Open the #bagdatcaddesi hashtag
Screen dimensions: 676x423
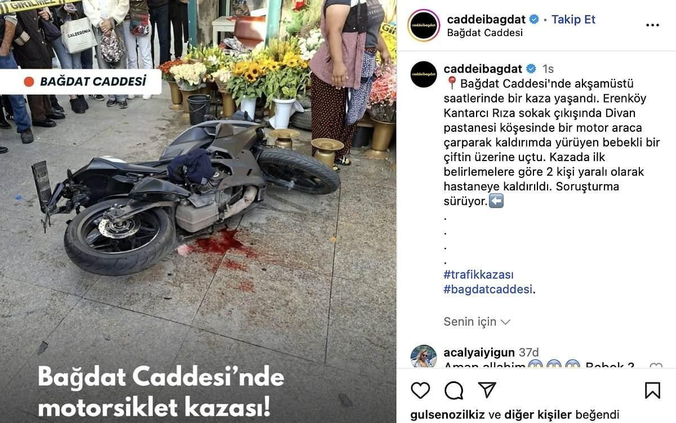[488, 290]
